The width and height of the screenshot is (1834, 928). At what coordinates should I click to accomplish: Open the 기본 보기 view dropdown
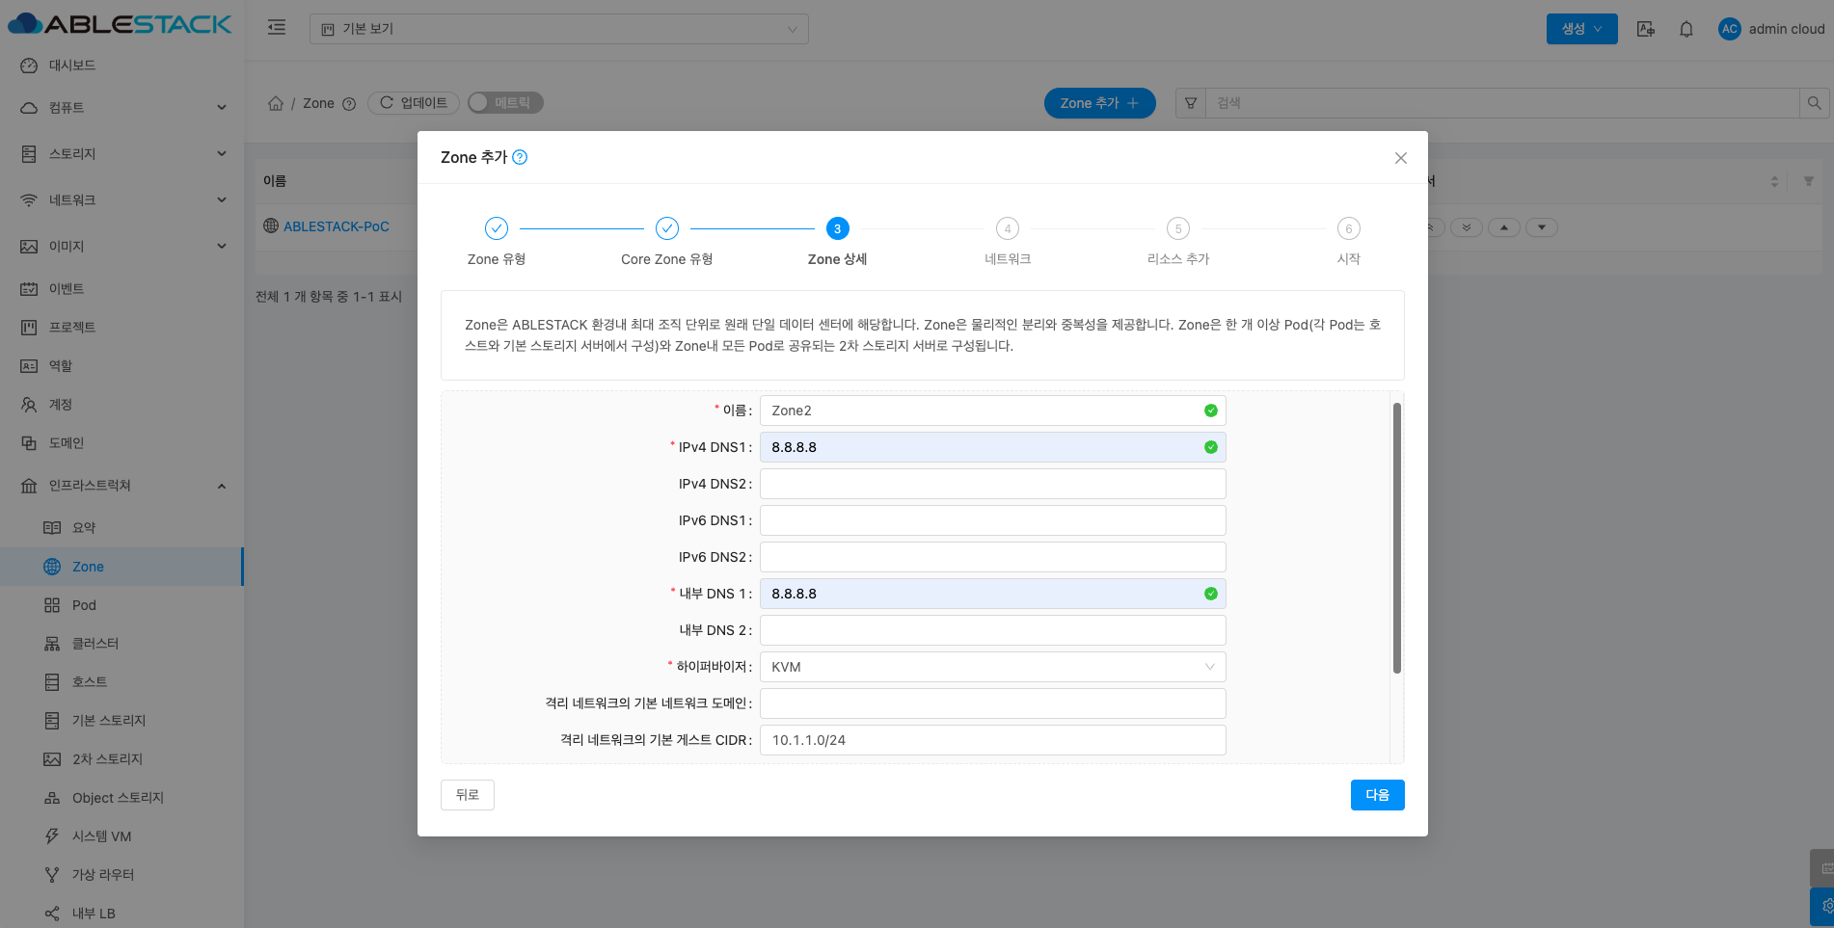click(x=558, y=29)
